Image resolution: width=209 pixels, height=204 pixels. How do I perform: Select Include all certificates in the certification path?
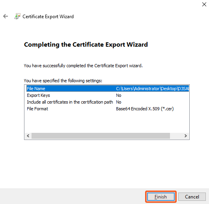[x=70, y=102]
